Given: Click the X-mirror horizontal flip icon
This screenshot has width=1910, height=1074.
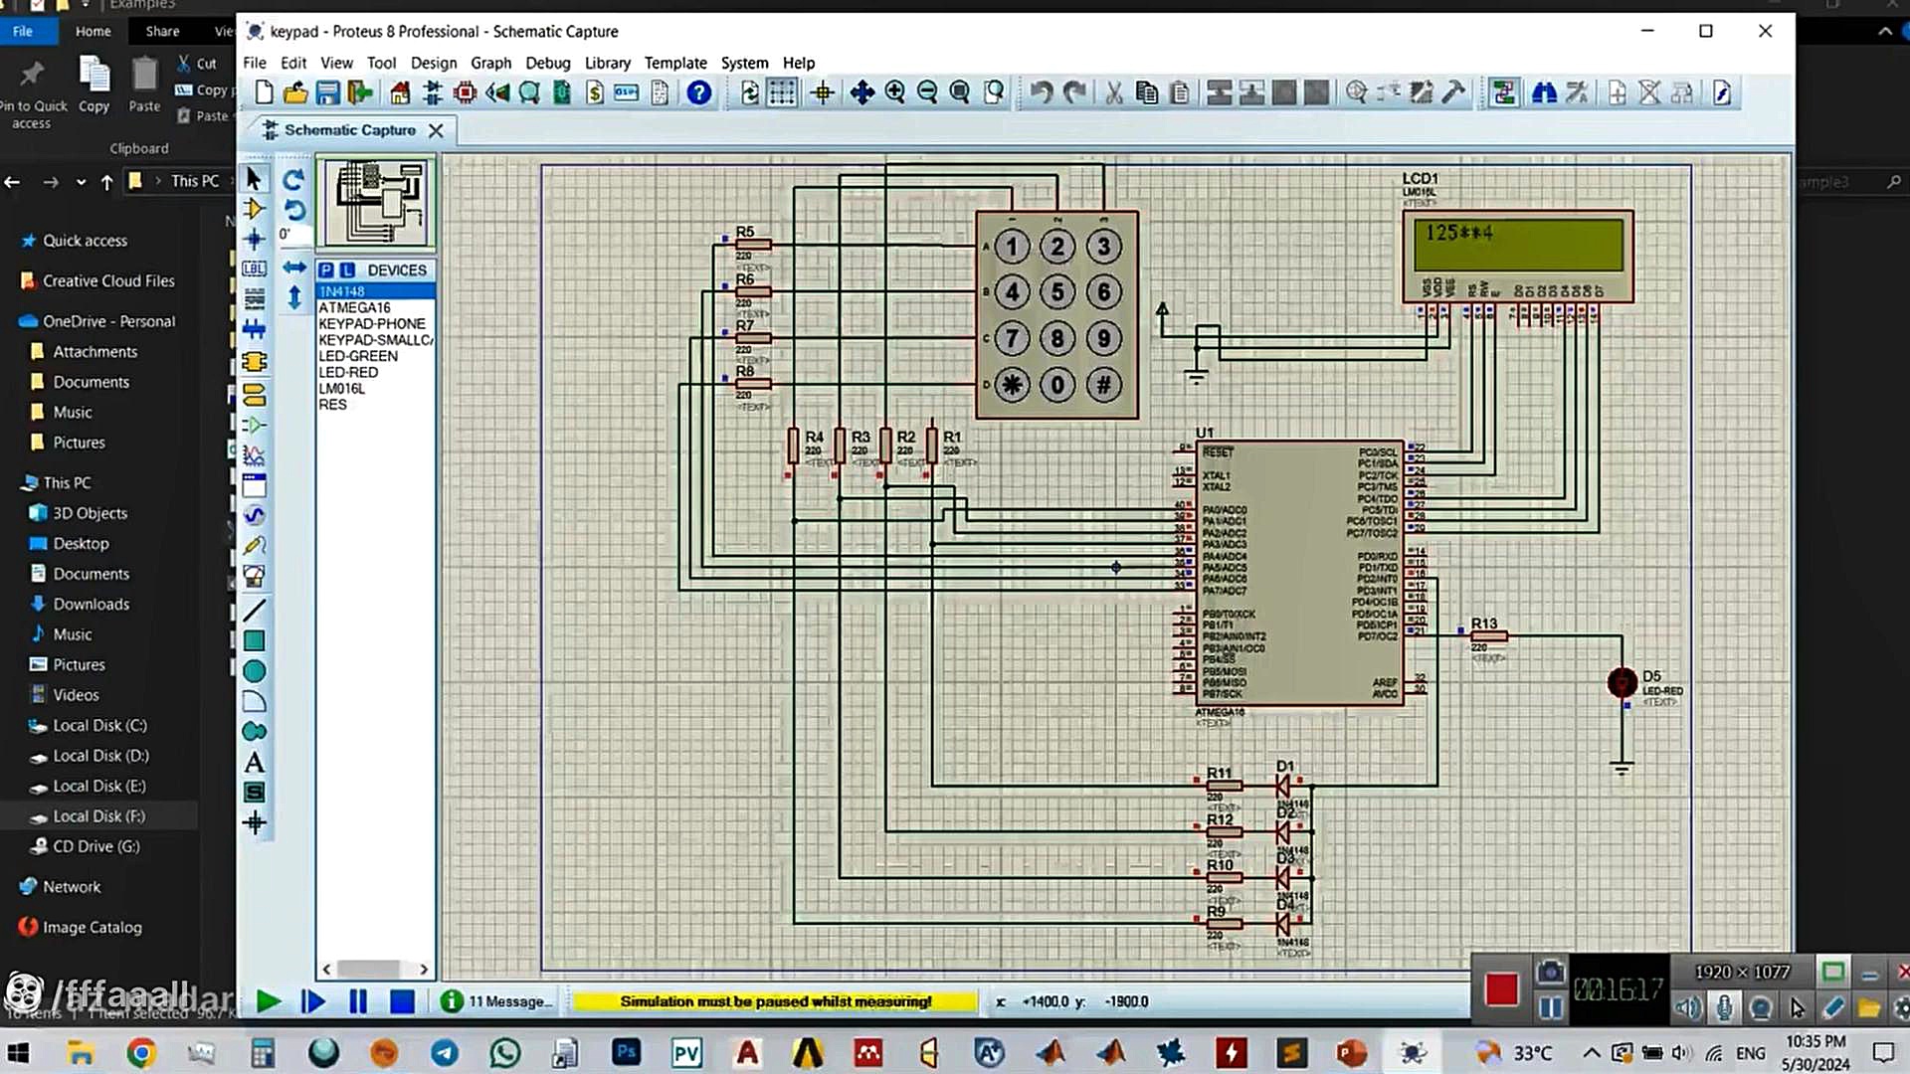Looking at the screenshot, I should [293, 268].
